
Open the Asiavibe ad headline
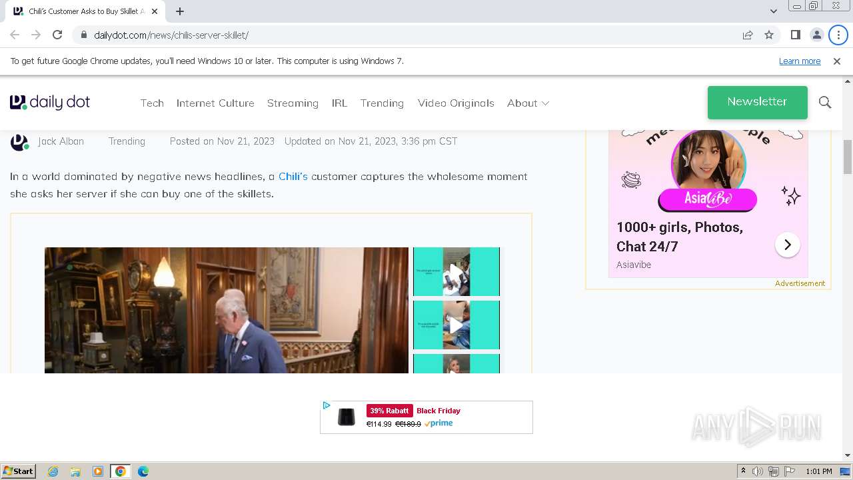click(680, 237)
